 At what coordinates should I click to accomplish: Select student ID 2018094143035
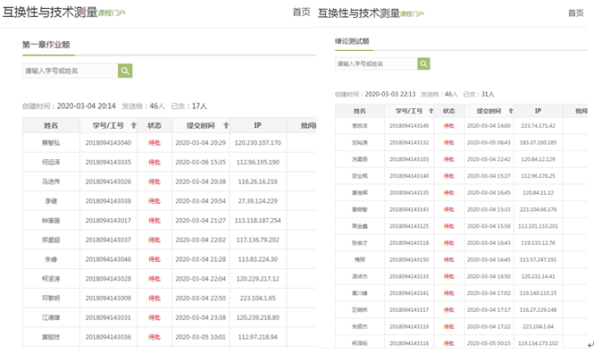point(108,162)
